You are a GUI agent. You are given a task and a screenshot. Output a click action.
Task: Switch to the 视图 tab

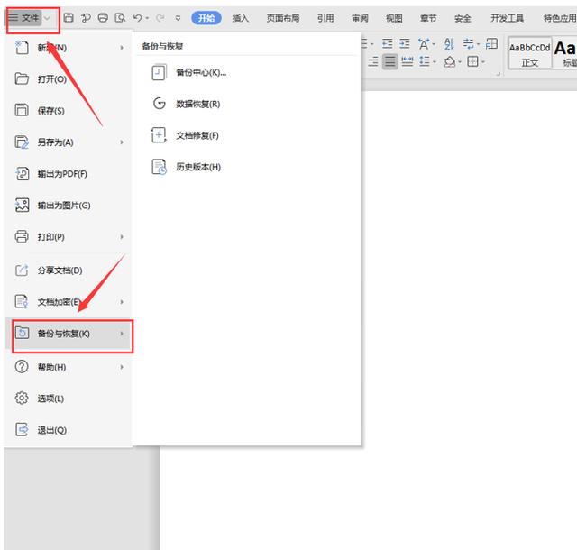(x=394, y=18)
